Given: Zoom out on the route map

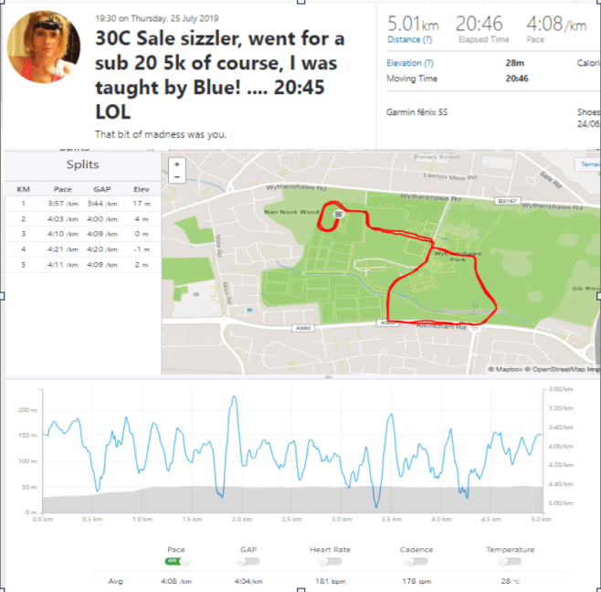Looking at the screenshot, I should pyautogui.click(x=176, y=177).
